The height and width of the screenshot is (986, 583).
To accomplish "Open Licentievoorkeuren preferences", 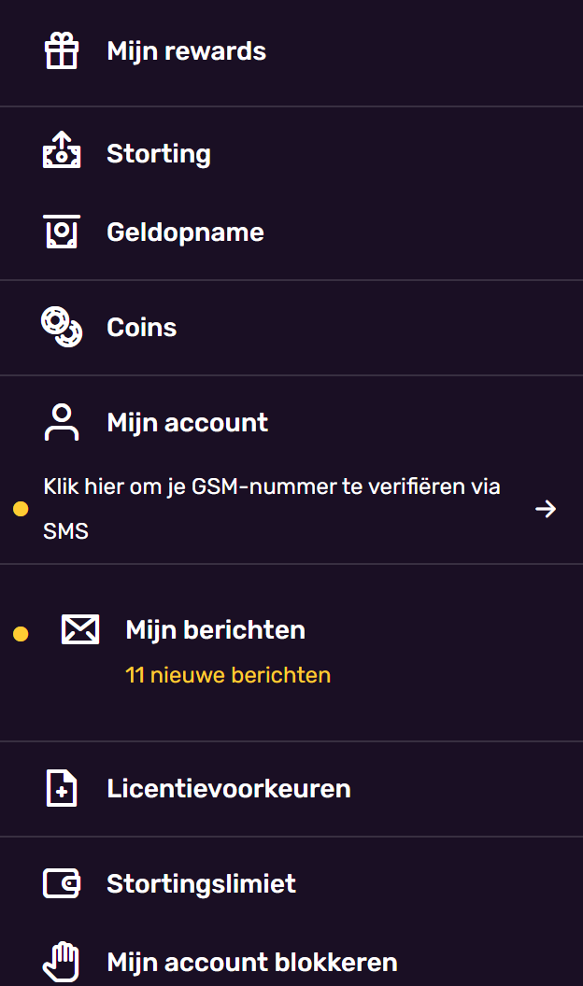I will click(x=229, y=788).
